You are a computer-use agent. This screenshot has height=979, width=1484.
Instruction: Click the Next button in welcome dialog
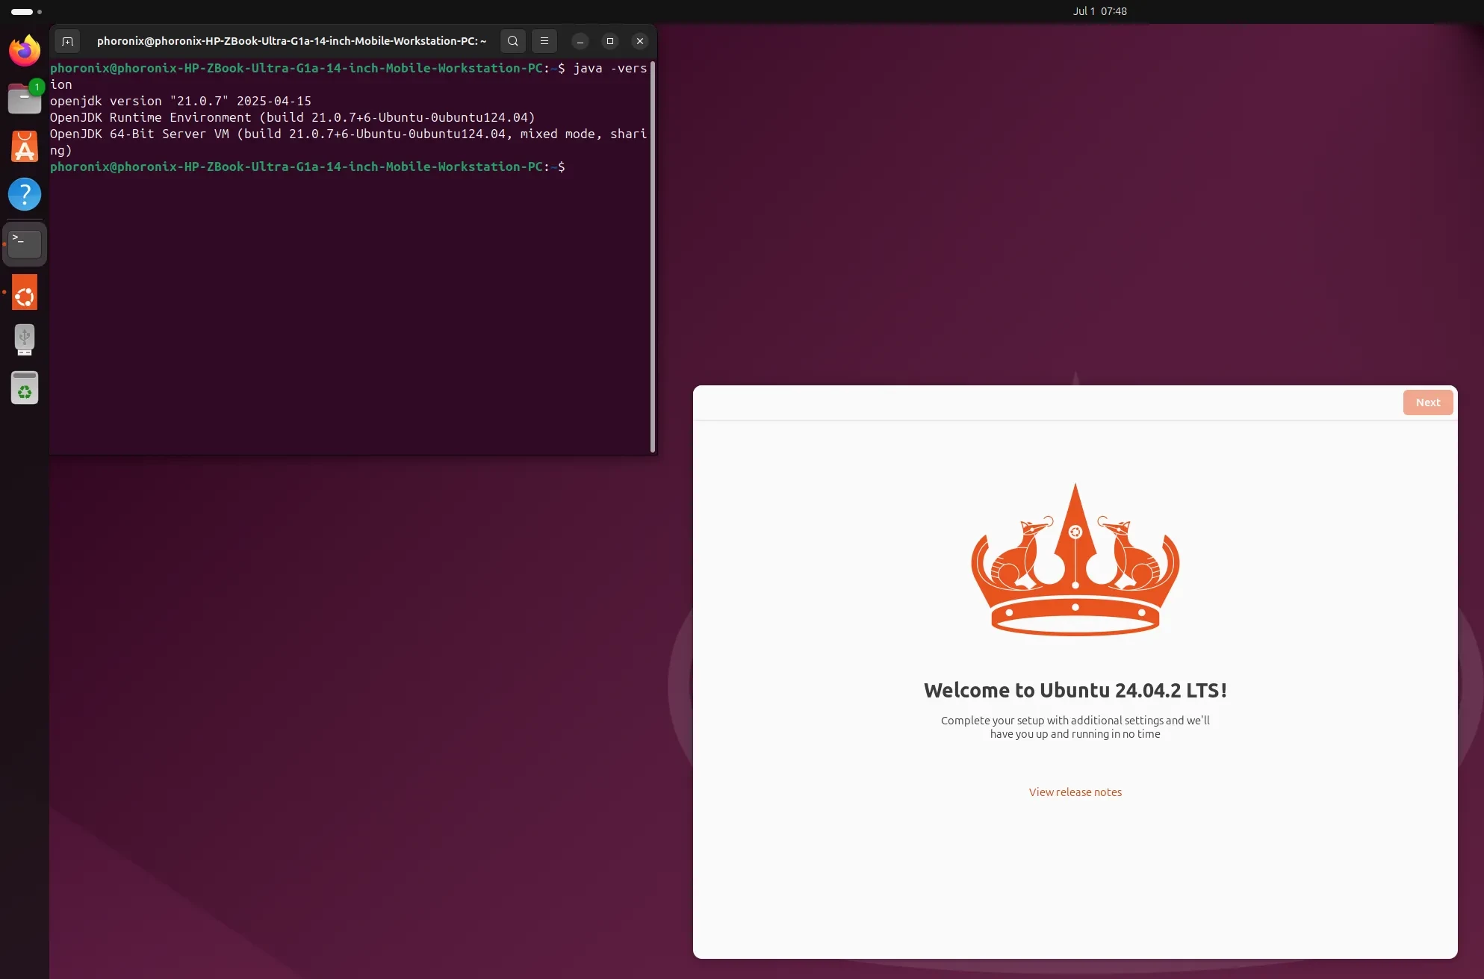(x=1427, y=403)
